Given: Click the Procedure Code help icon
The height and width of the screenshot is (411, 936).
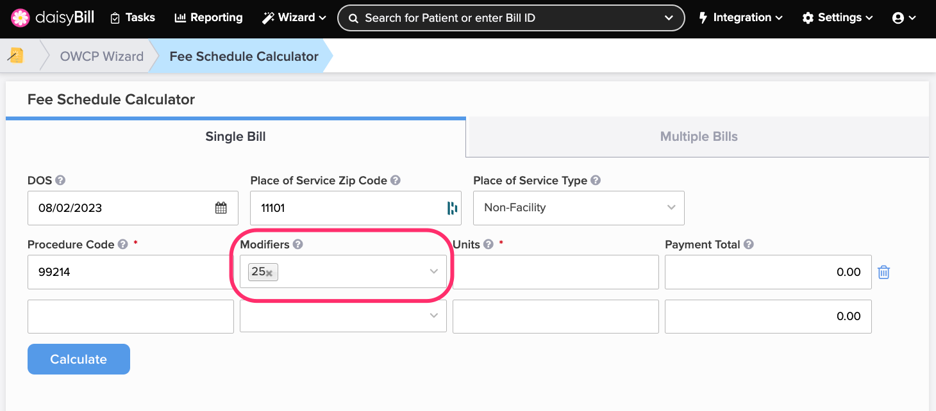Looking at the screenshot, I should (x=123, y=245).
